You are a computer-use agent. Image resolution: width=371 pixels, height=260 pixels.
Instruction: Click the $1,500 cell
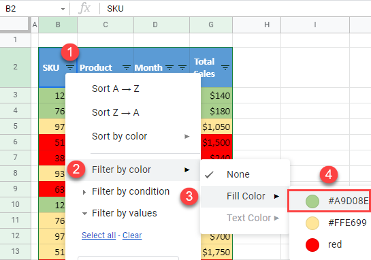coord(216,142)
